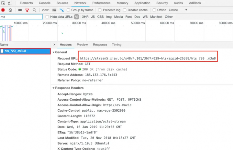Check the Preserve log option

(100, 10)
